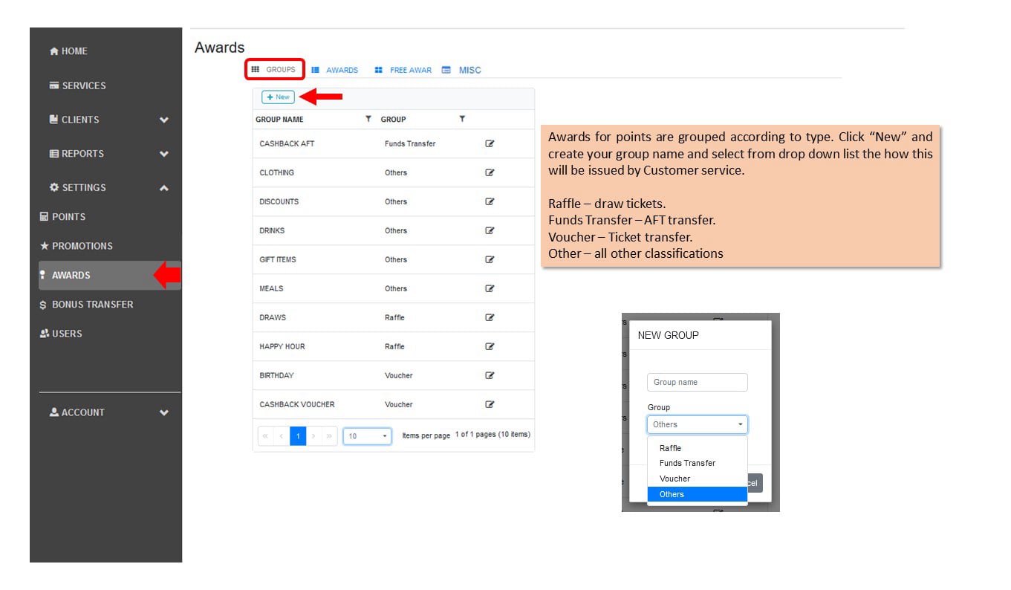Screen dimensions: 1011x590
Task: Switch to the AWARDS tab
Action: coord(335,70)
